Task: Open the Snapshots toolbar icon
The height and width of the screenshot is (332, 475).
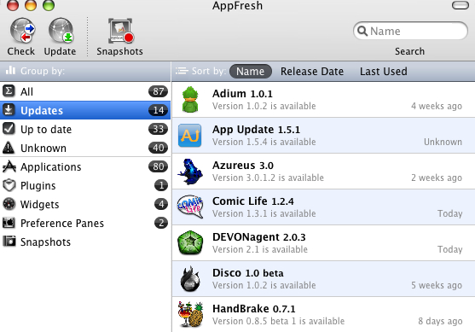Action: point(121,31)
